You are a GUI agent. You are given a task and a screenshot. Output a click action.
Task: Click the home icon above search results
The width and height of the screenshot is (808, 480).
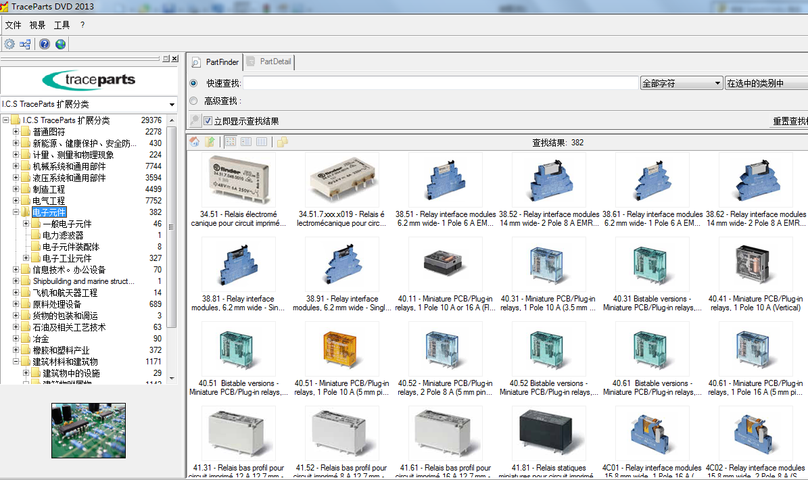pyautogui.click(x=193, y=141)
